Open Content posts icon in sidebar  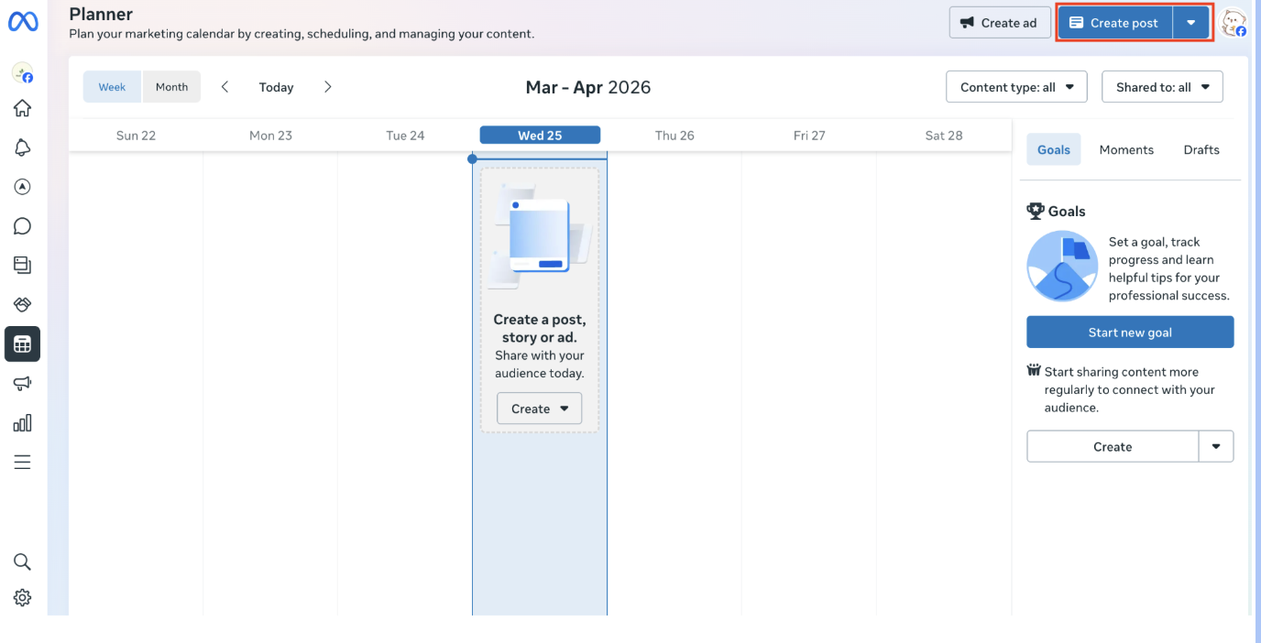[x=23, y=266]
